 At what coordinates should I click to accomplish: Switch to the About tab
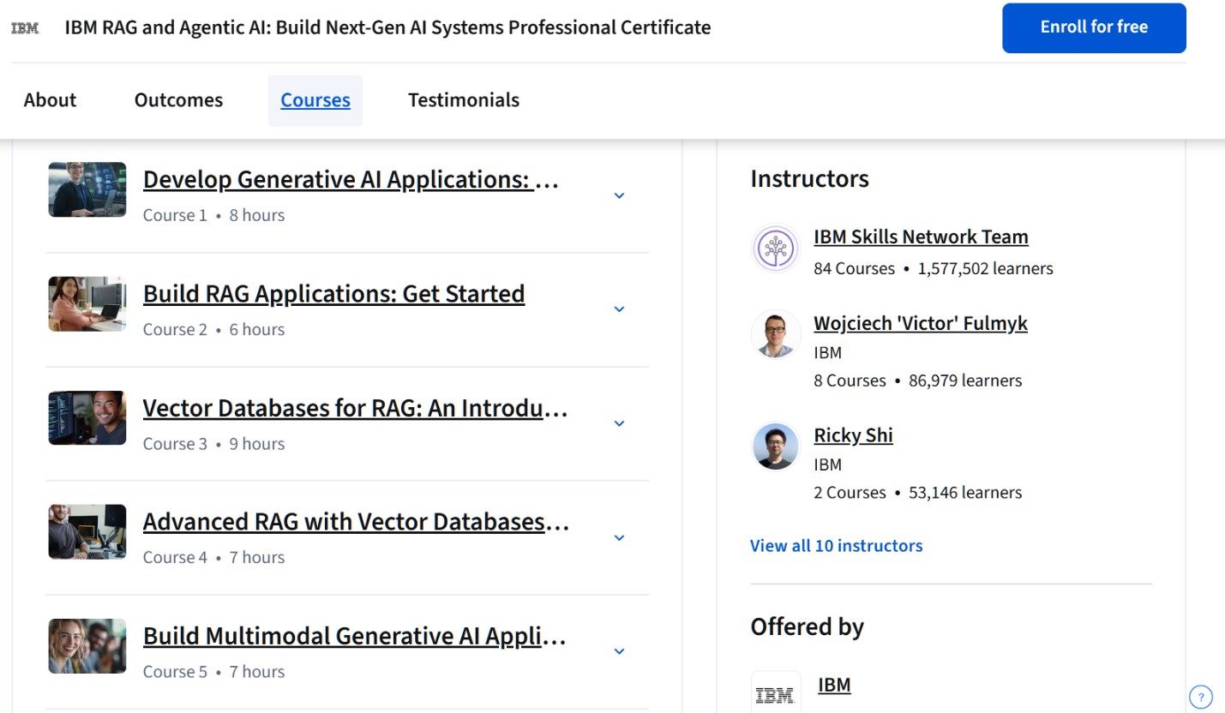[49, 100]
